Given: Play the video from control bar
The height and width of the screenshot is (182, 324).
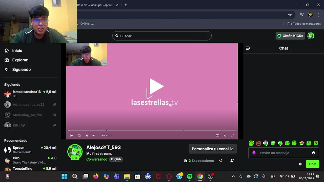Looking at the screenshot, I should coord(71,135).
